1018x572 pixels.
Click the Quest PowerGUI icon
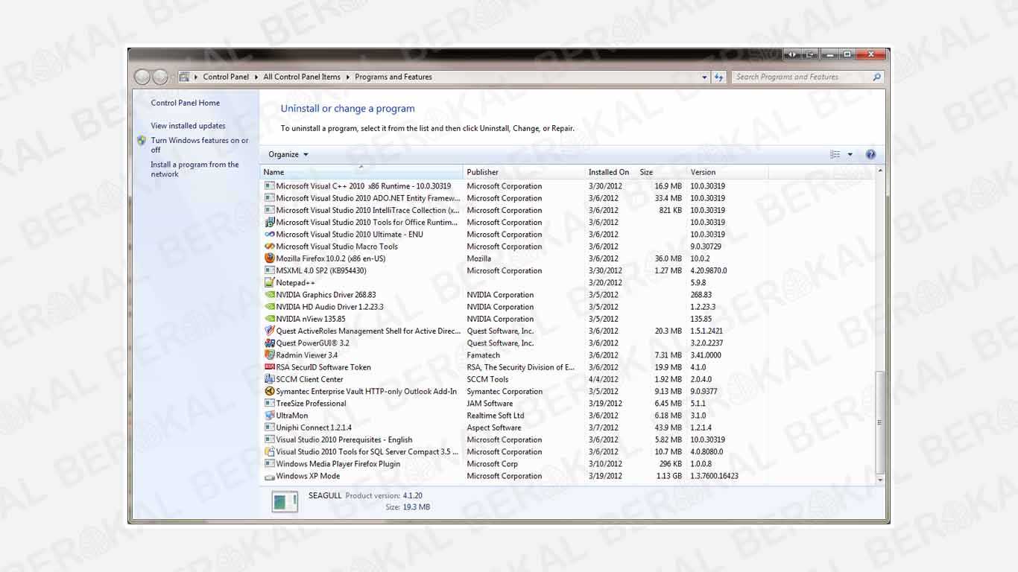coord(270,343)
